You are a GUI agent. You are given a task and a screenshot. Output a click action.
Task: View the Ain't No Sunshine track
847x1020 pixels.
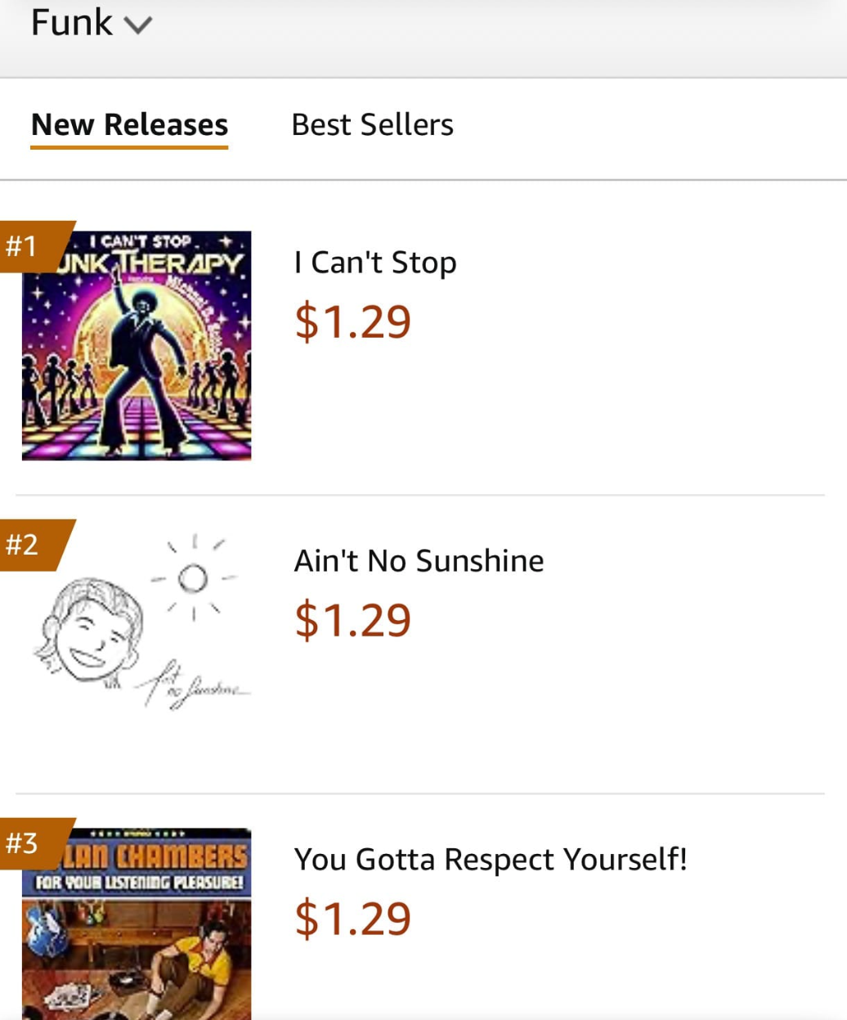point(419,560)
